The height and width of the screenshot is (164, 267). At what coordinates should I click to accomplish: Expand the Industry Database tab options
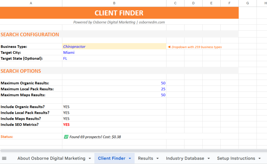(x=209, y=158)
